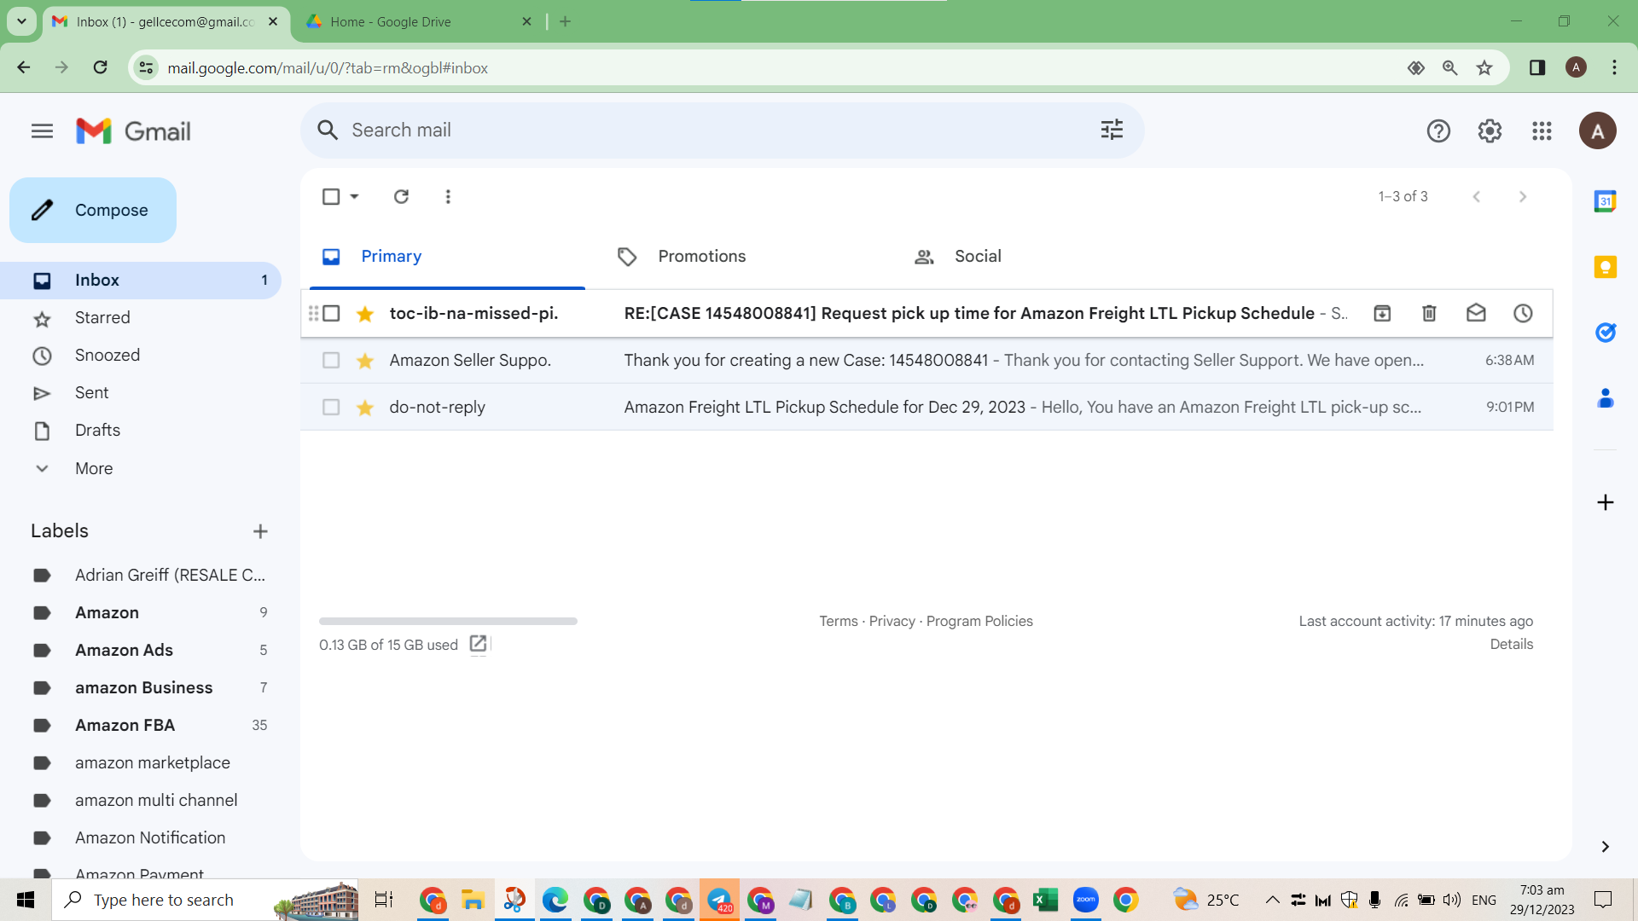Select the toc-ib-na-missed-pi email checkbox
The height and width of the screenshot is (921, 1638).
(x=332, y=313)
